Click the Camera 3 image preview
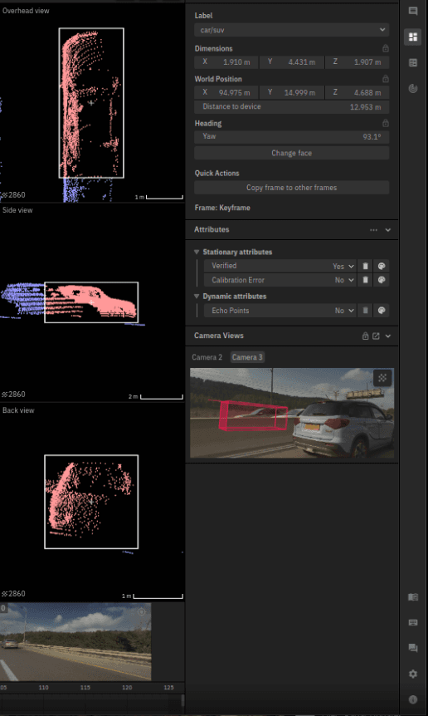428x716 pixels. [292, 414]
